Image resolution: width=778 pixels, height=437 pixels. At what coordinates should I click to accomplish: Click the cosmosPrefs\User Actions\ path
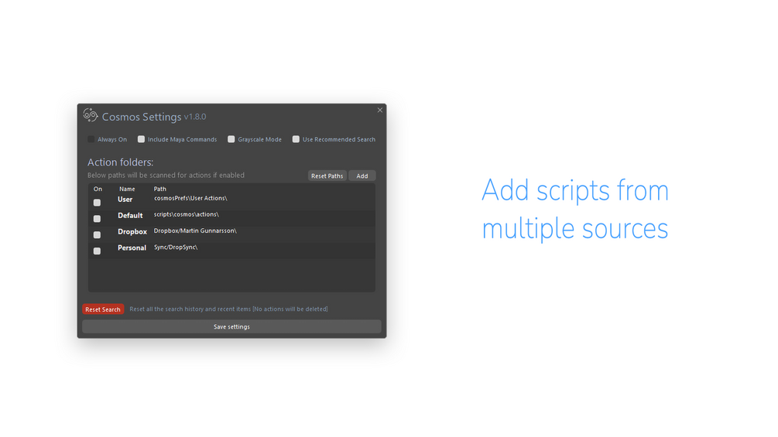190,198
